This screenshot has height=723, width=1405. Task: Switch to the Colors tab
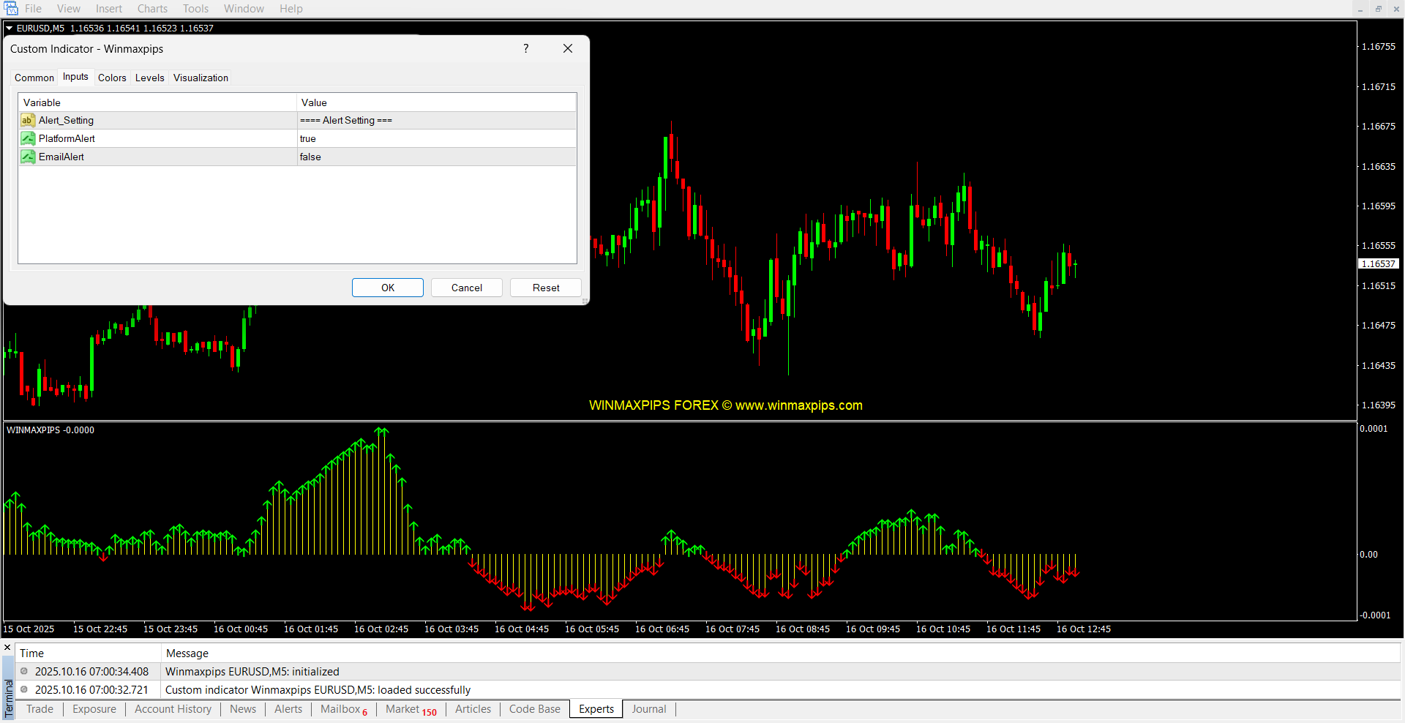(x=112, y=78)
